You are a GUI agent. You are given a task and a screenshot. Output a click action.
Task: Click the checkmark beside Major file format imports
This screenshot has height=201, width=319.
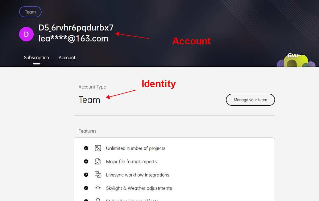[x=86, y=161]
